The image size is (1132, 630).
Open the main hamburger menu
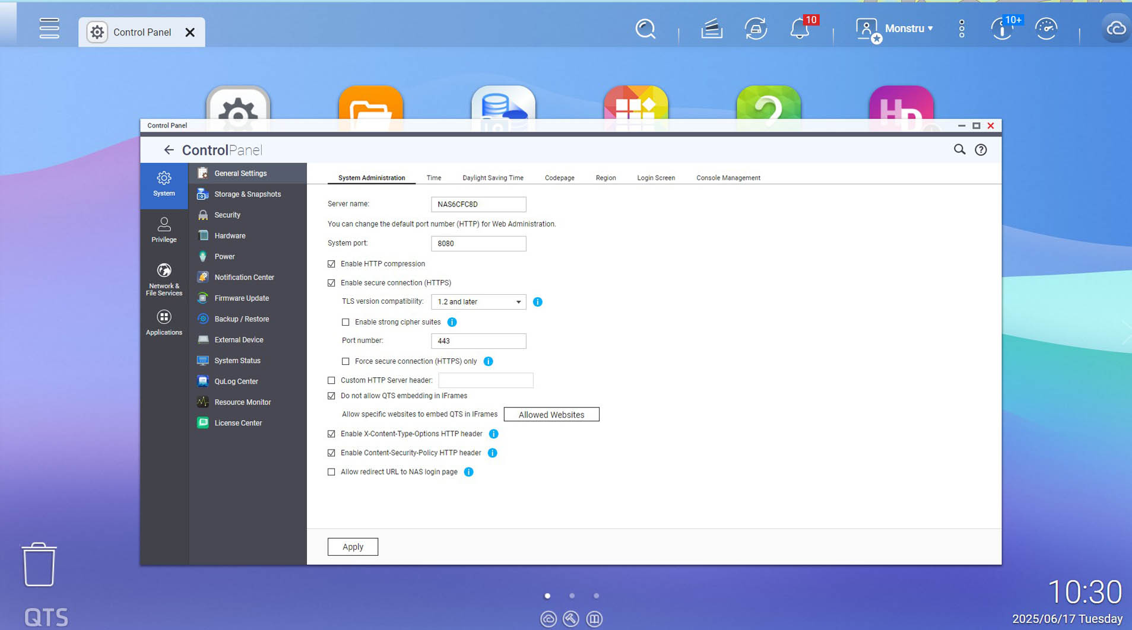(x=49, y=28)
